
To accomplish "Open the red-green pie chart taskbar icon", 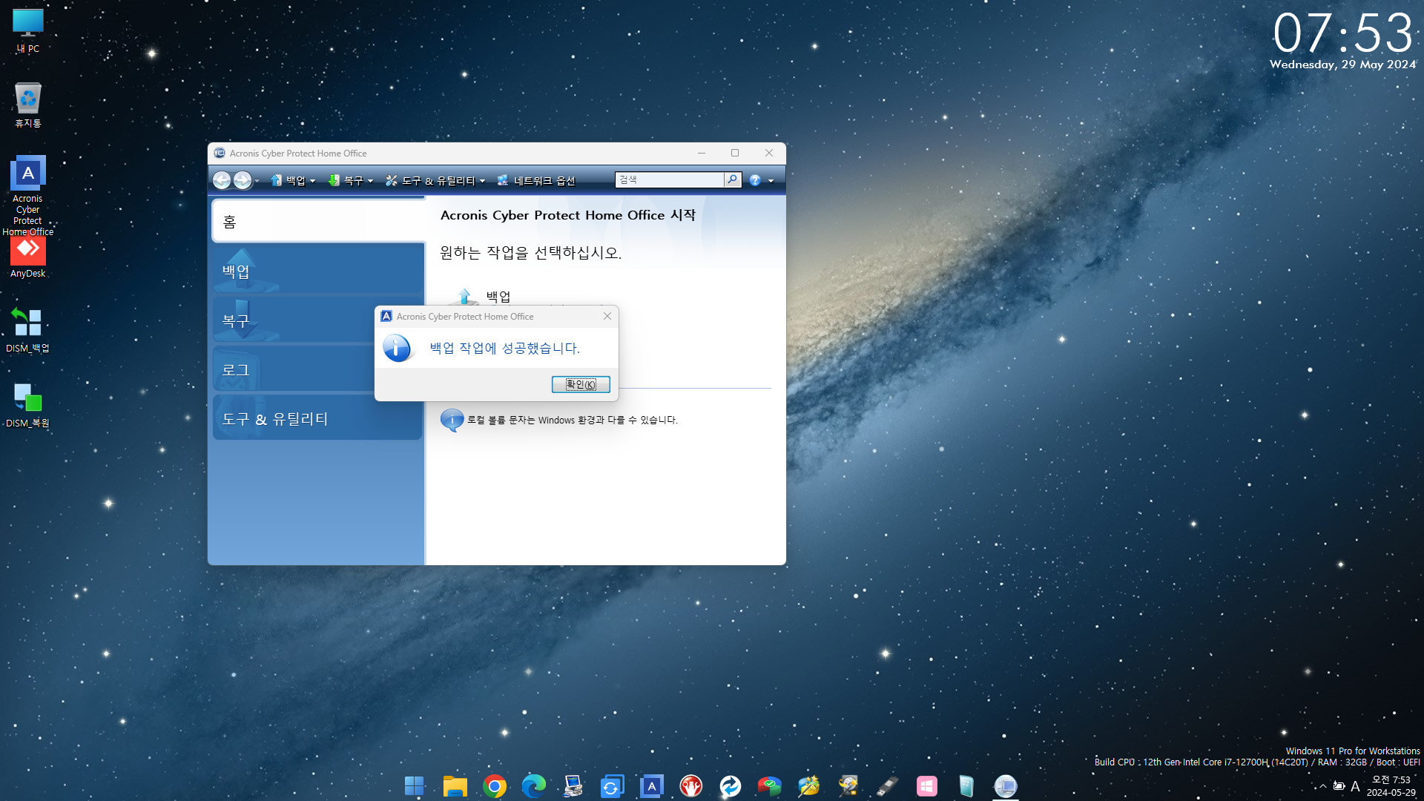I will pos(770,786).
